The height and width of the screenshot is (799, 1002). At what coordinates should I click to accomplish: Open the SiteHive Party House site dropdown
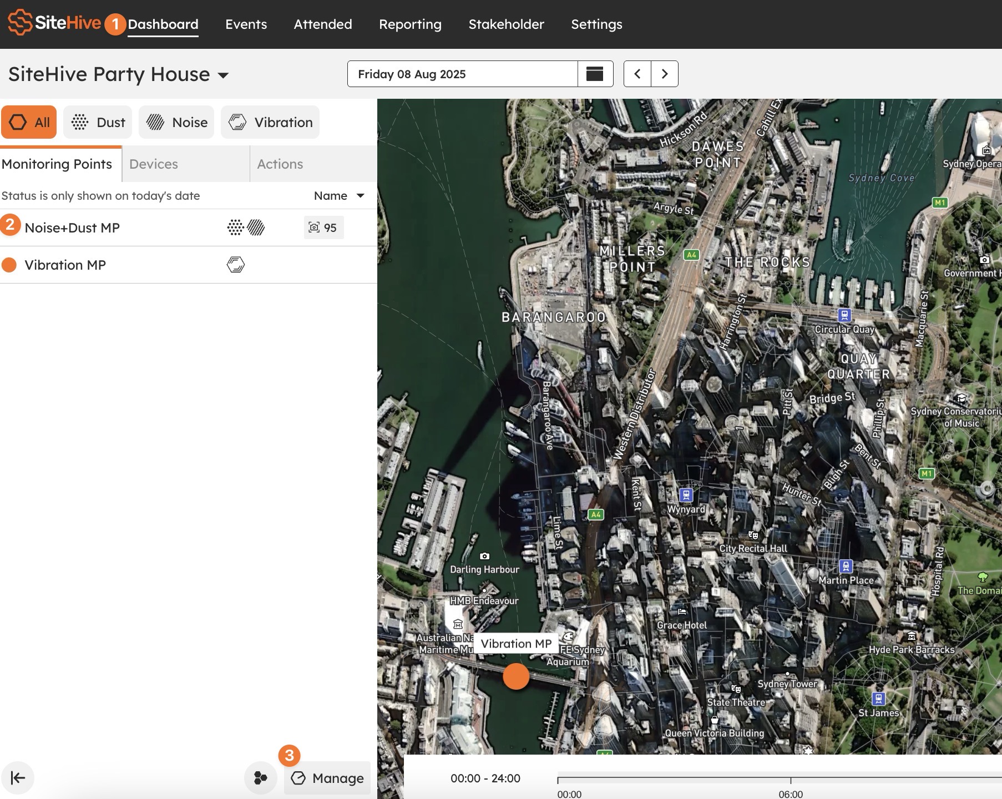click(x=119, y=74)
